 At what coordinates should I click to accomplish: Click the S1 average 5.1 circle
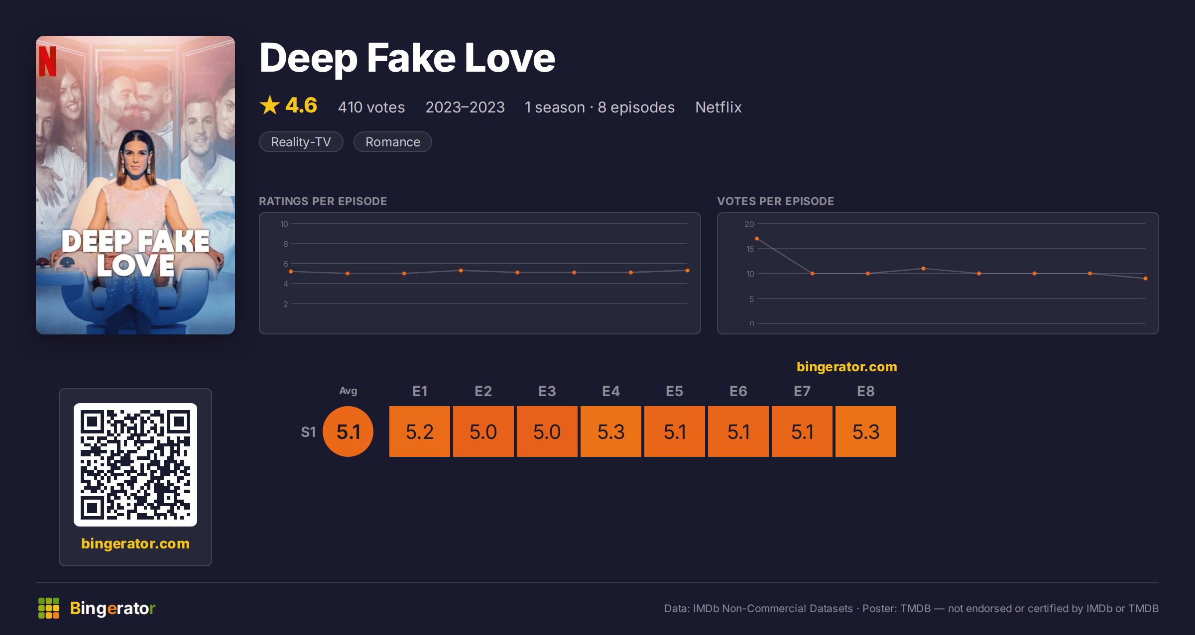(348, 431)
